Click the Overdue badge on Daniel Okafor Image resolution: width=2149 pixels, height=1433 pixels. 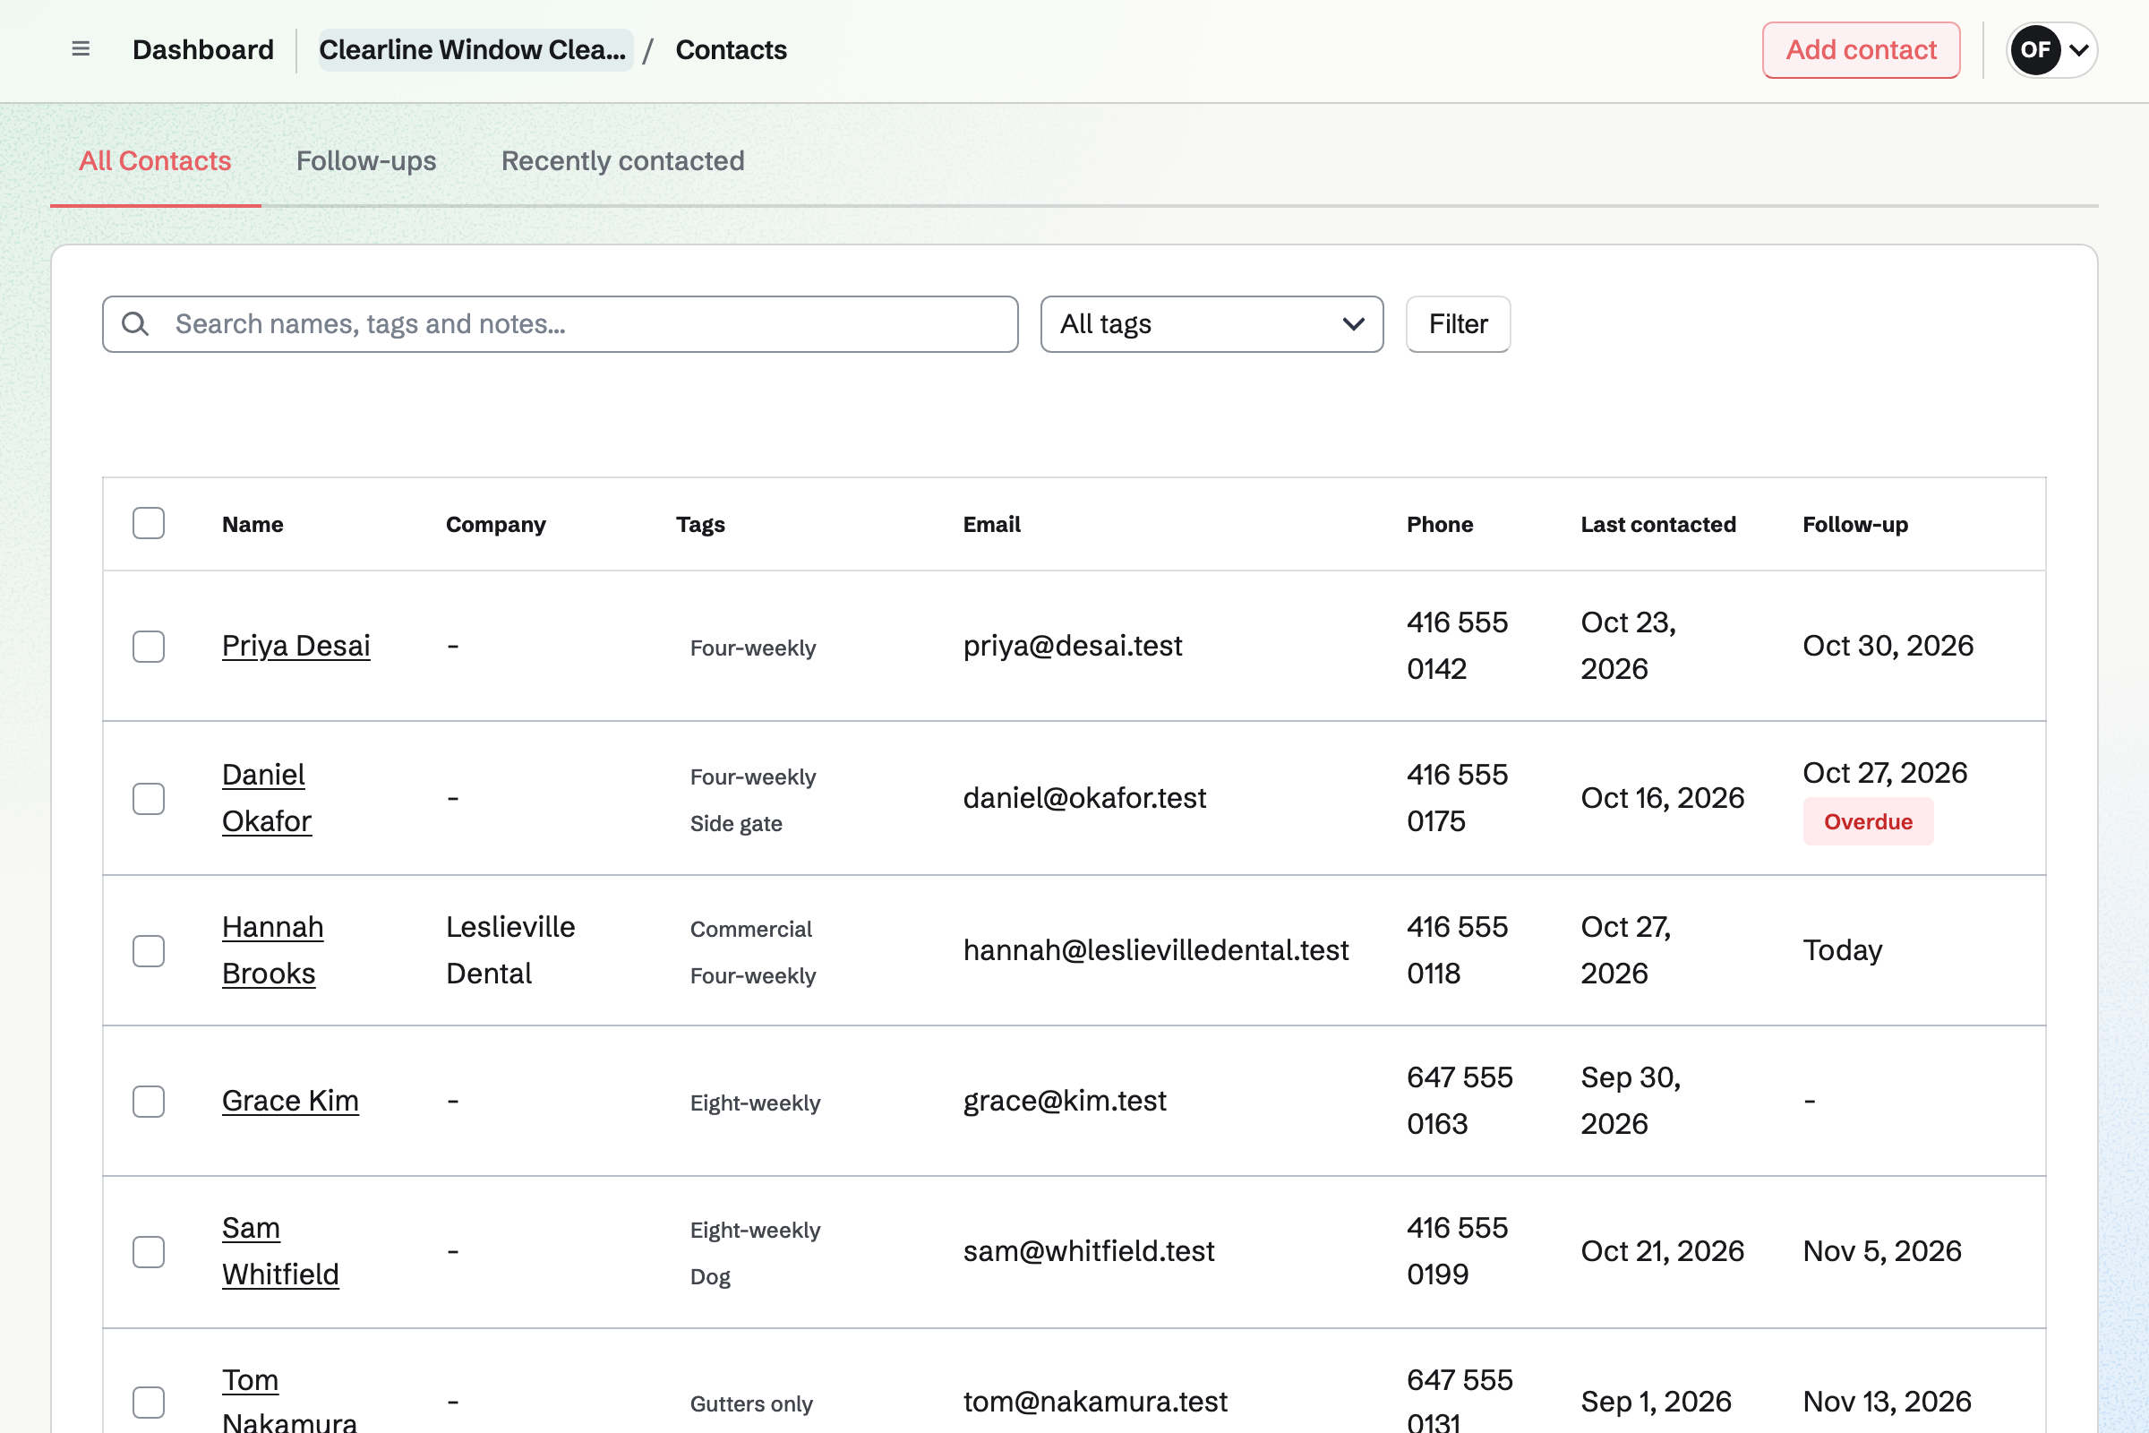tap(1869, 821)
